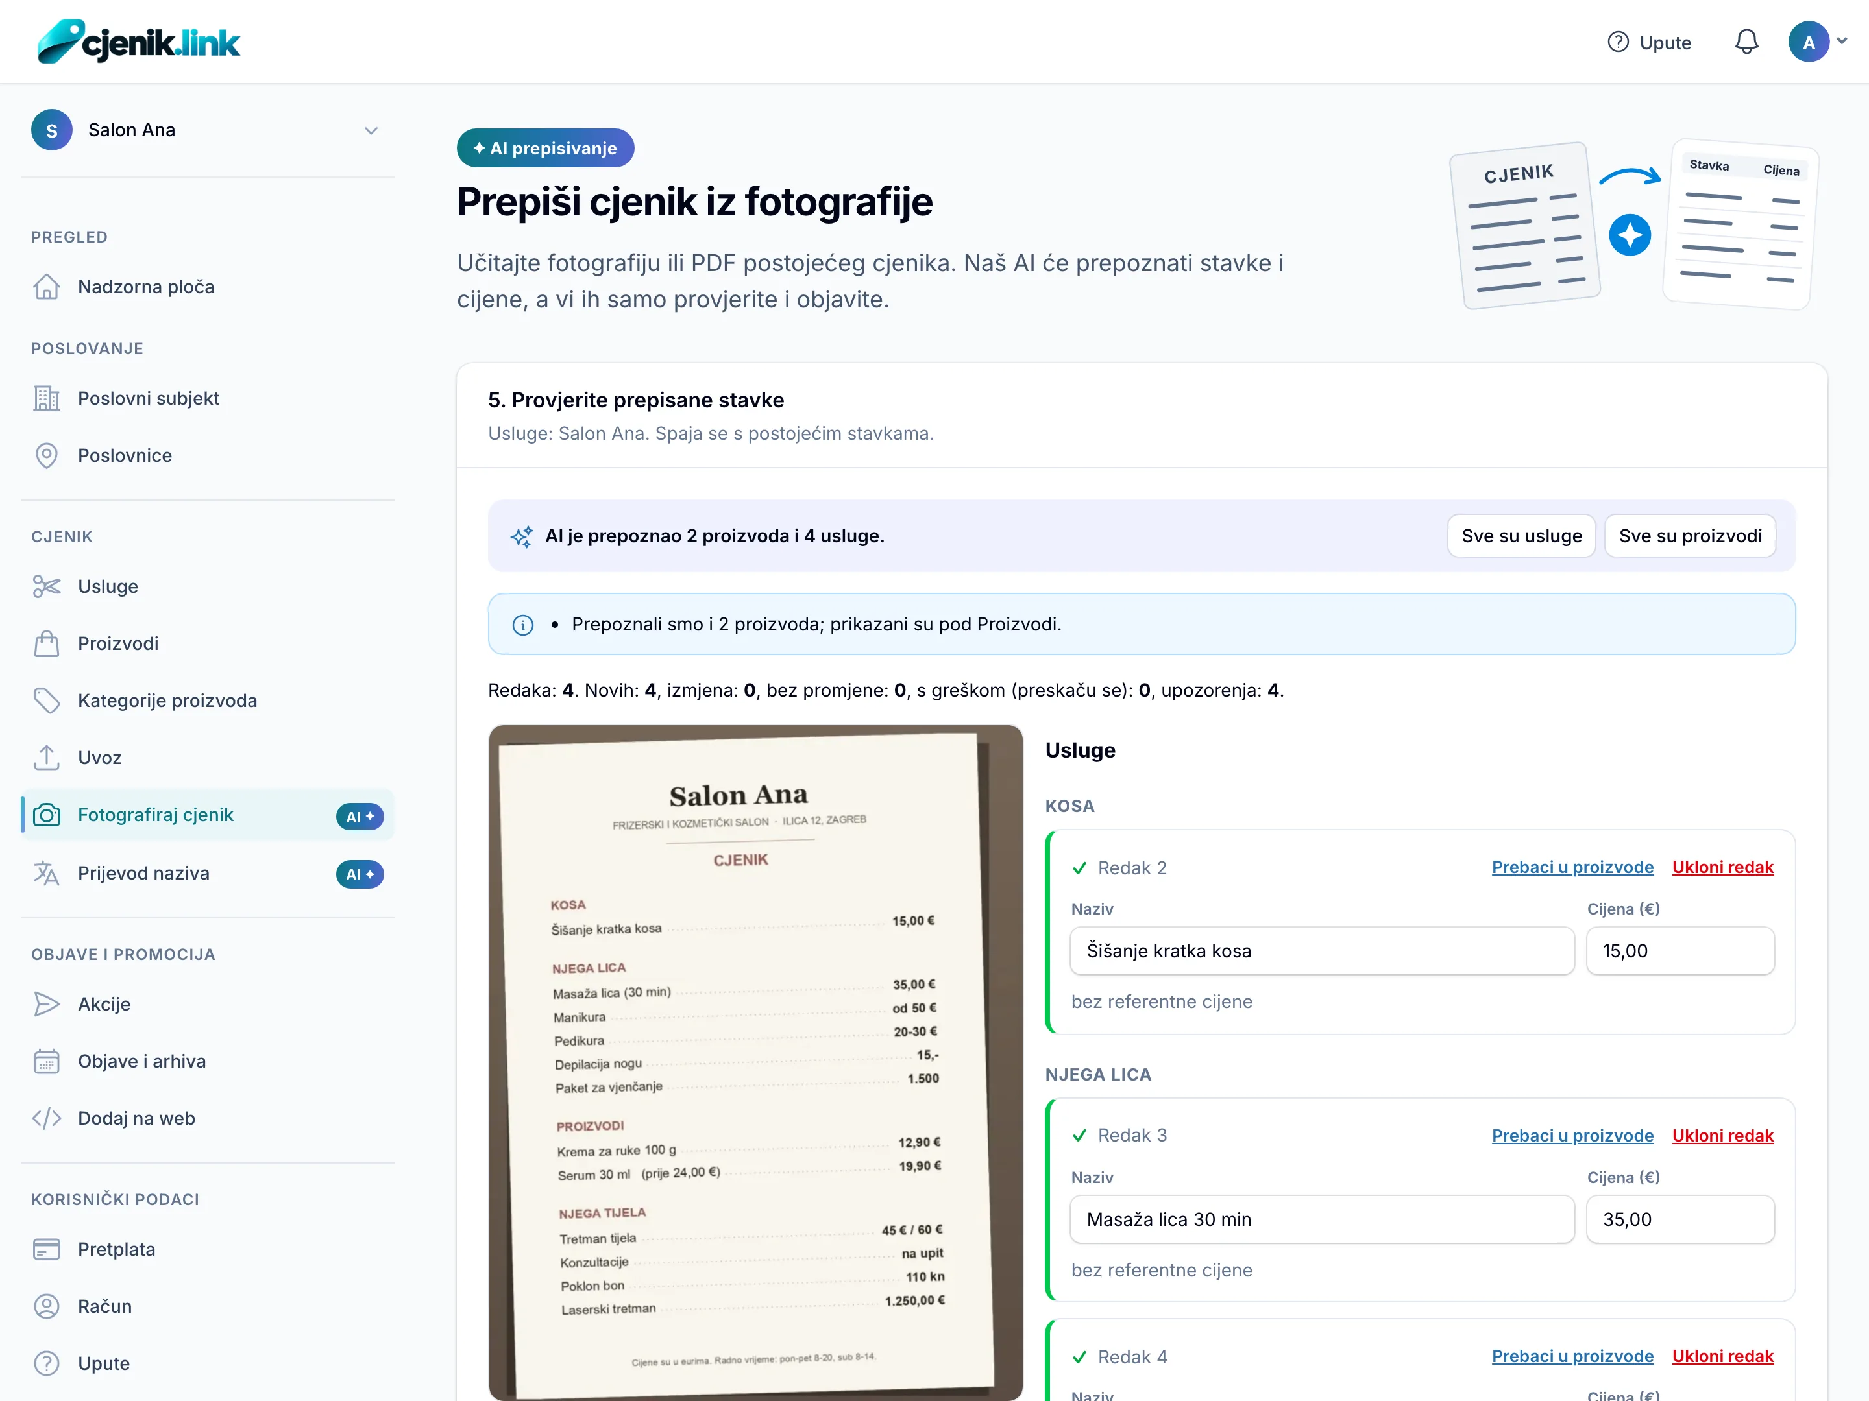Open Nadzorna ploča menu item

click(x=207, y=287)
